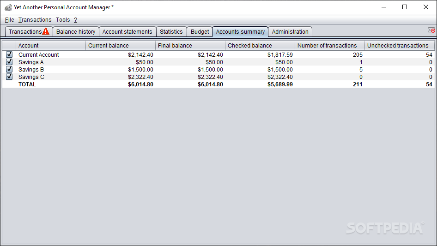This screenshot has height=246, width=437.
Task: Uncheck the Savings A checkbox
Action: coord(9,62)
